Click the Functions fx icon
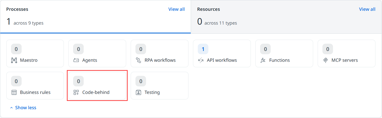Image resolution: width=382 pixels, height=118 pixels. click(x=263, y=60)
